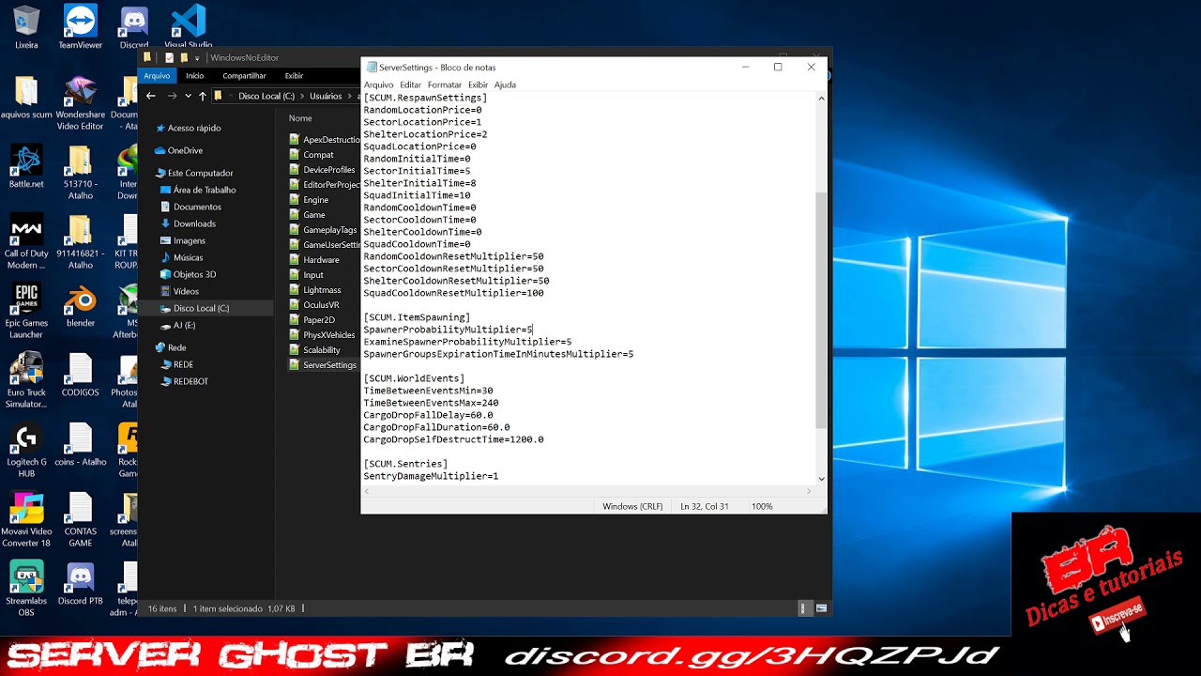The image size is (1201, 676).
Task: Open Editar menu in Notepad
Action: (411, 84)
